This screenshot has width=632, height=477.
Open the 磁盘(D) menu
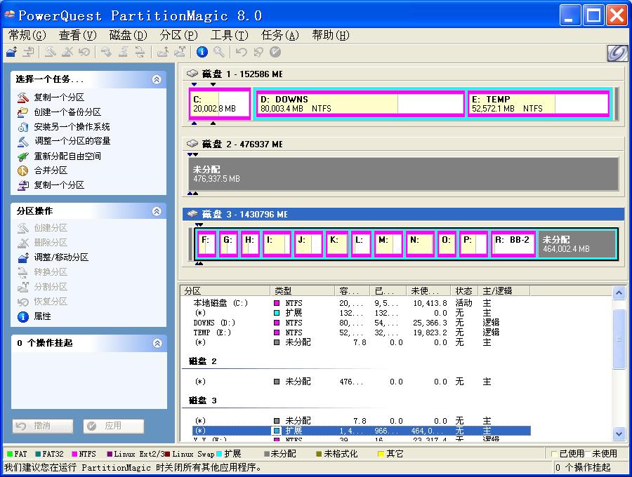[129, 35]
